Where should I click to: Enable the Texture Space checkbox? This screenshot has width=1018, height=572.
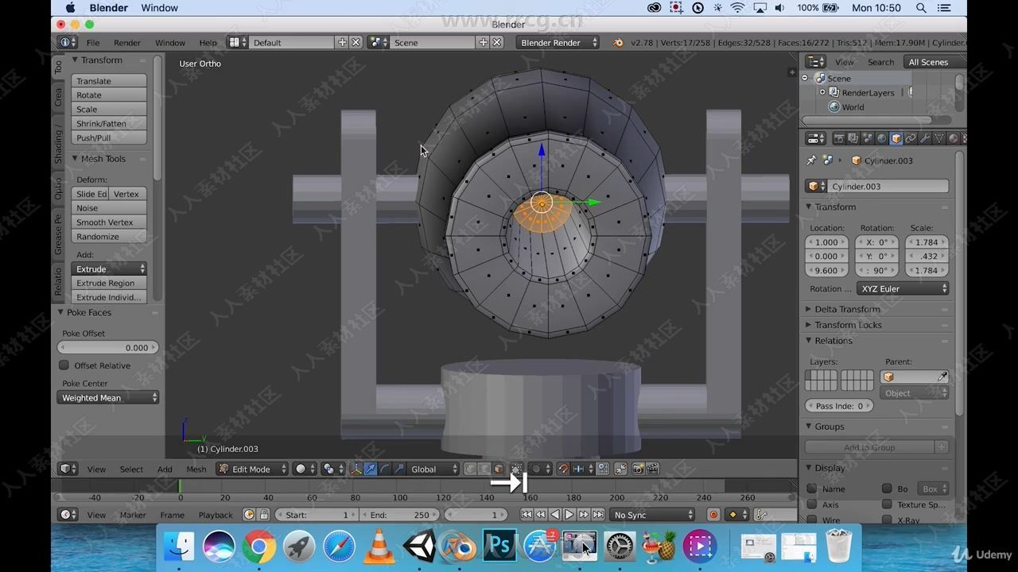click(x=887, y=504)
